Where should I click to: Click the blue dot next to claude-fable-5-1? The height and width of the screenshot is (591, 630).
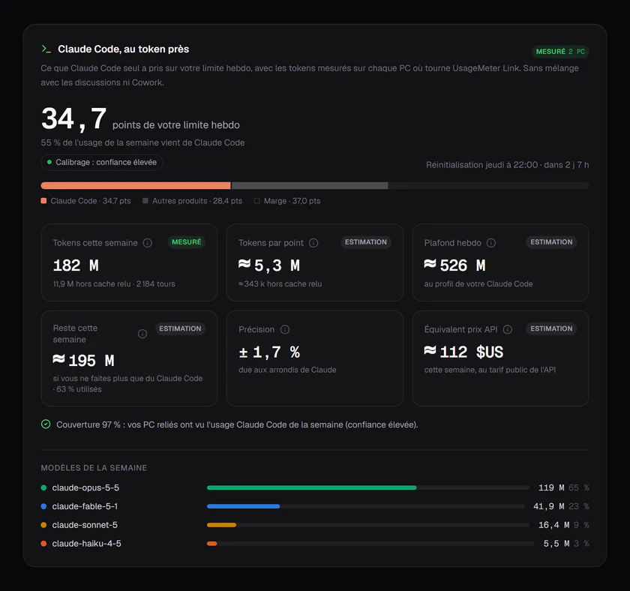[x=43, y=506]
